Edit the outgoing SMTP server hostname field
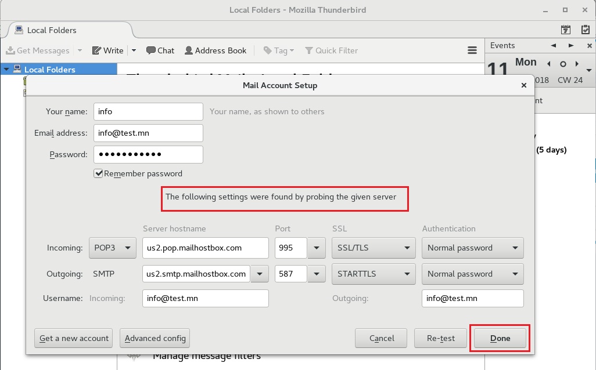The width and height of the screenshot is (596, 370). 196,274
